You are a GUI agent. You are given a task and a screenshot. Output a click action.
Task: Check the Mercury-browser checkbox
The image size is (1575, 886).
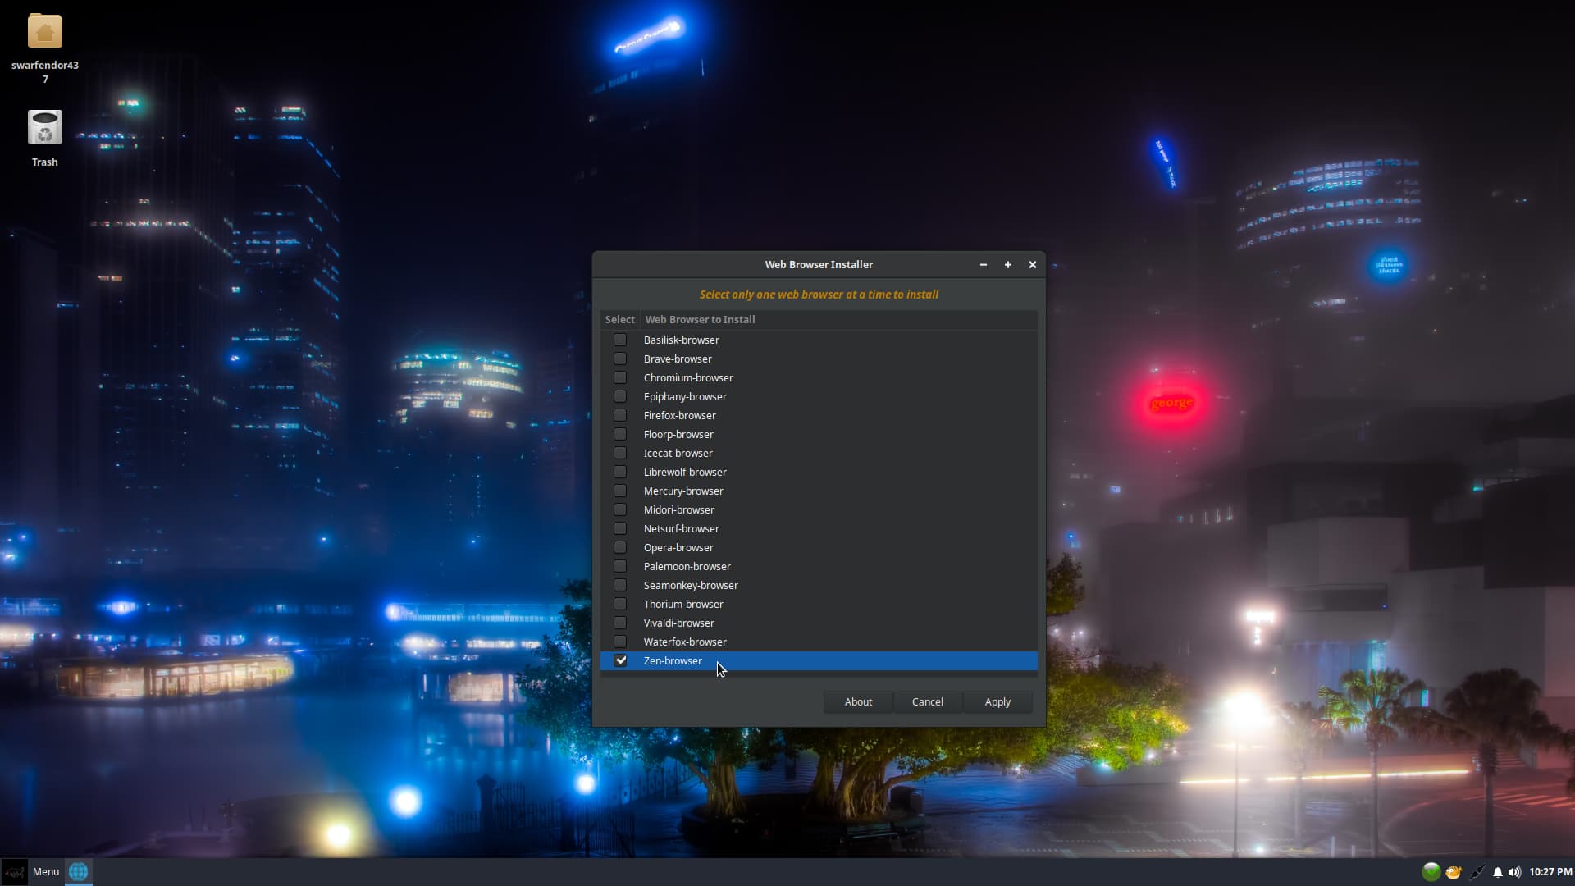coord(620,491)
